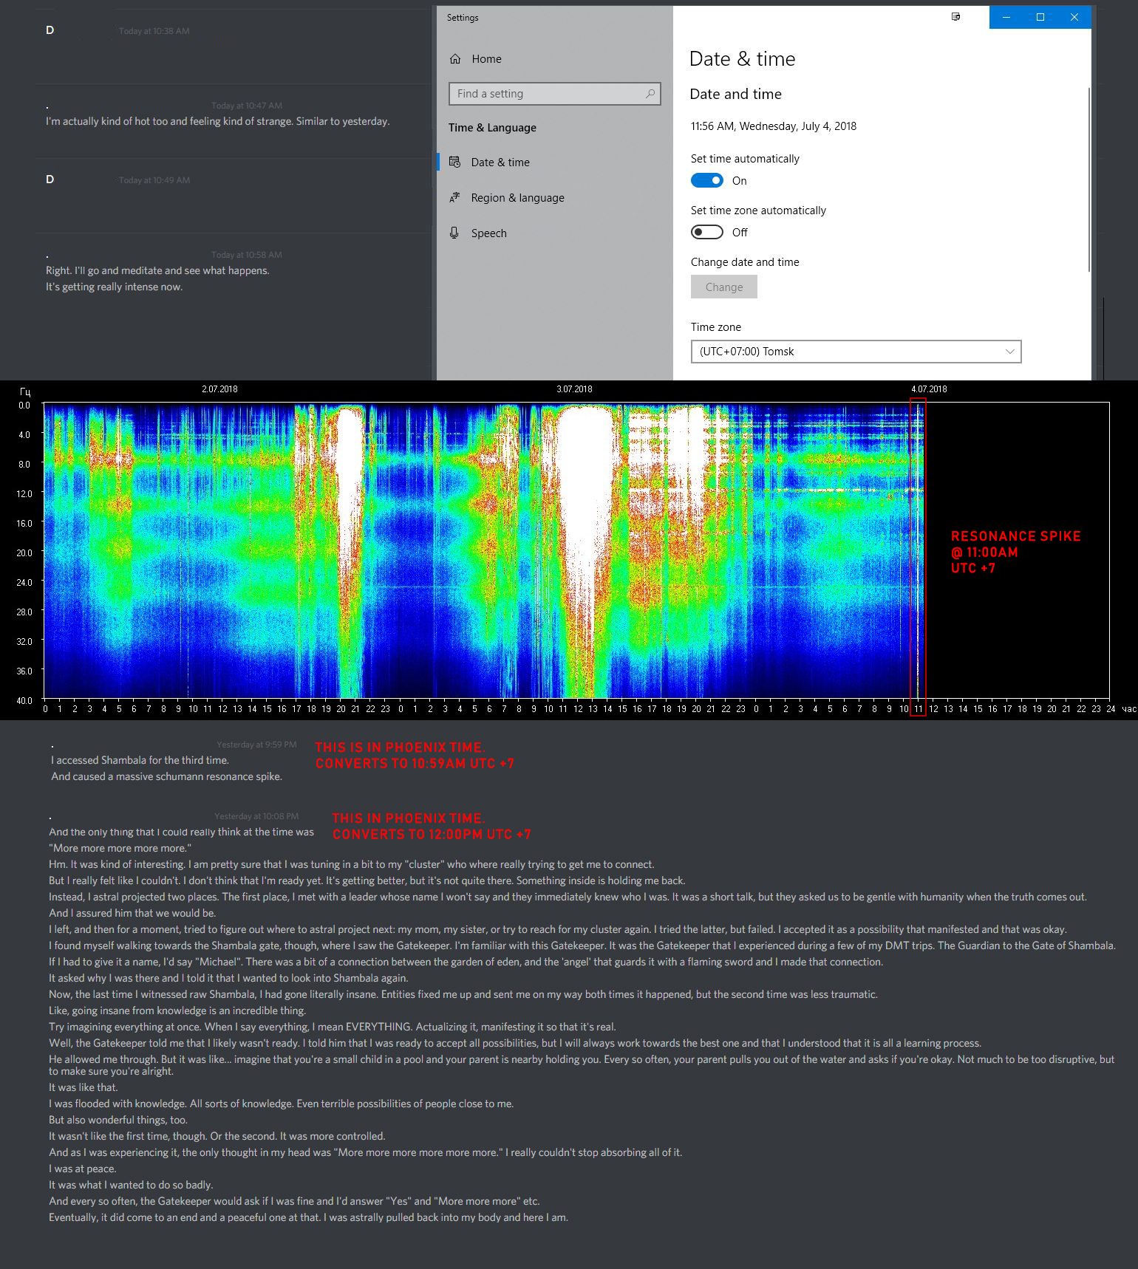Screen dimensions: 1138x1269
Task: Click the line 'It was like that.'
Action: pyautogui.click(x=84, y=1087)
